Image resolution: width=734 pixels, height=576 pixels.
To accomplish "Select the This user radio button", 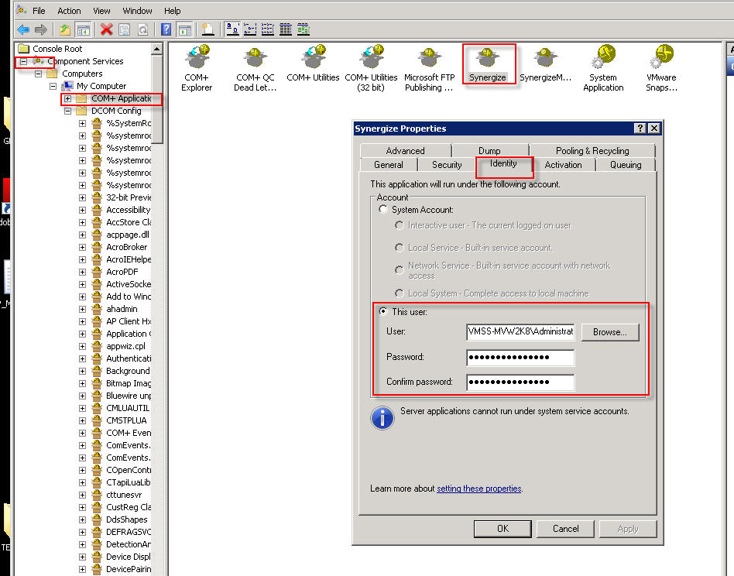I will click(383, 312).
